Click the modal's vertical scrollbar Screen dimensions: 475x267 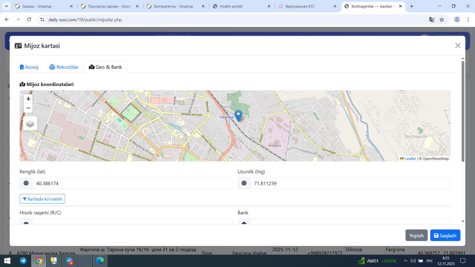click(463, 111)
